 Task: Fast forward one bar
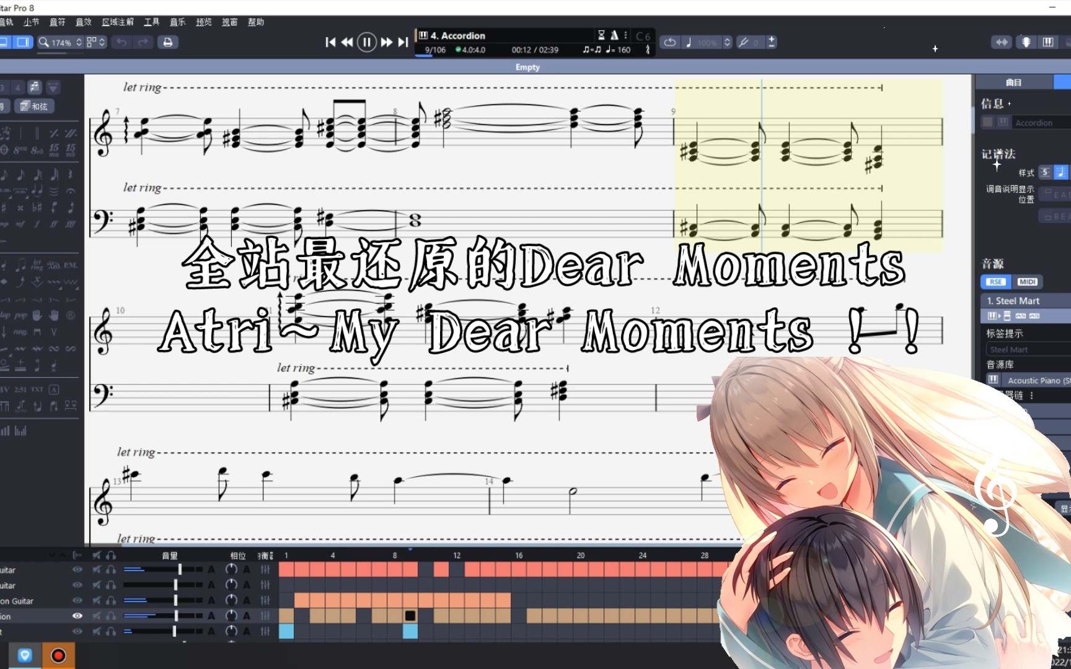(x=386, y=42)
